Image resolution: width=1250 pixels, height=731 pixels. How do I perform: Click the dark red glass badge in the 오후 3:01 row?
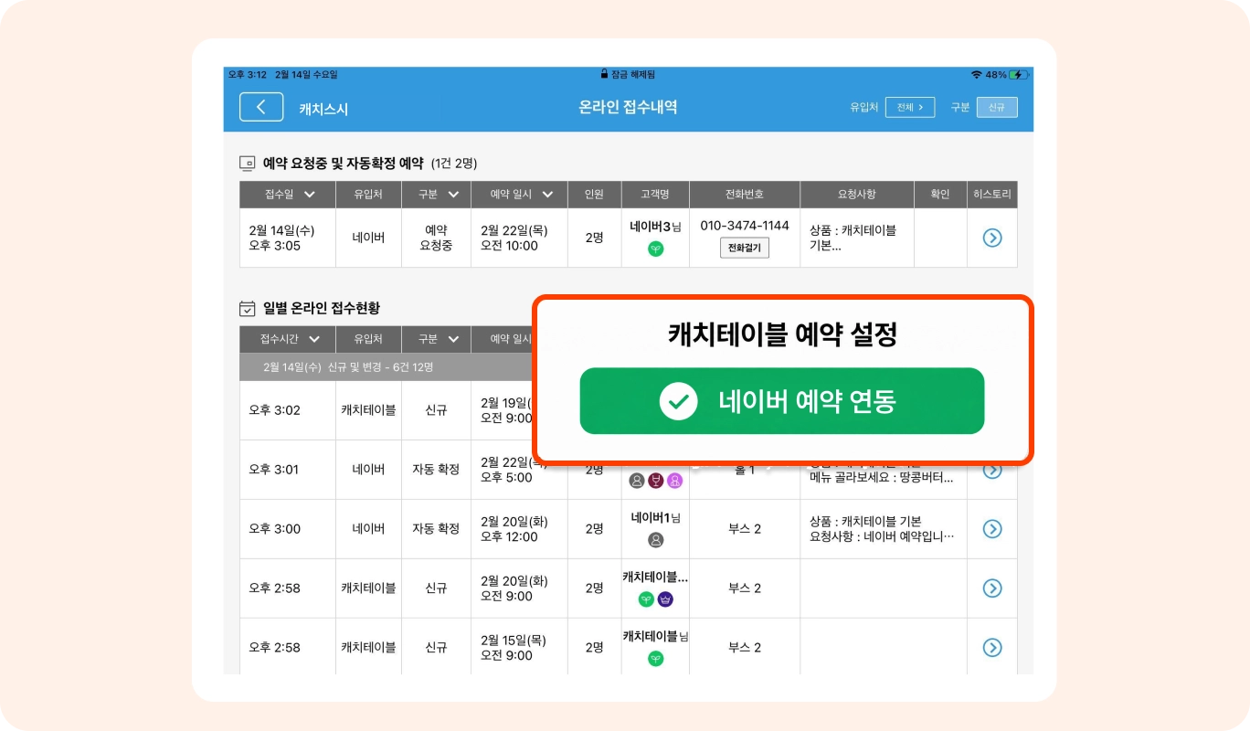coord(655,481)
